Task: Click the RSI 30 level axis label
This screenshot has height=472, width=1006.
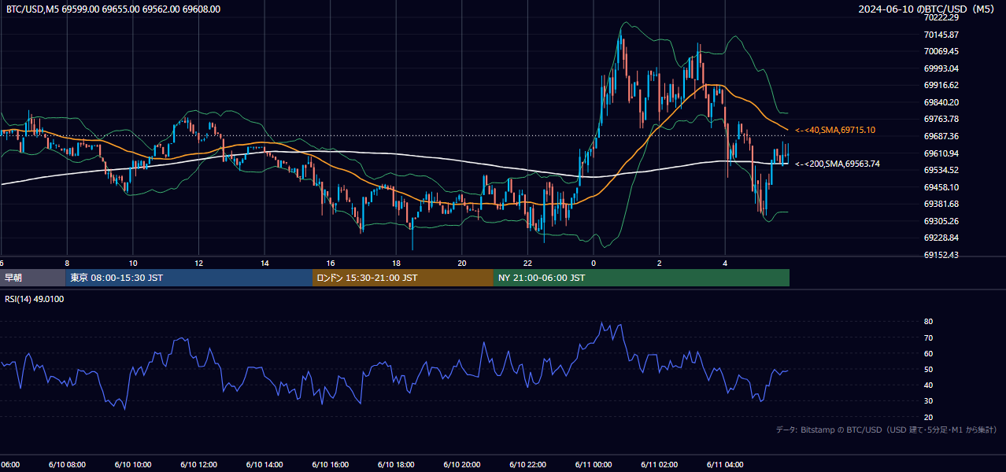Action: click(x=928, y=401)
